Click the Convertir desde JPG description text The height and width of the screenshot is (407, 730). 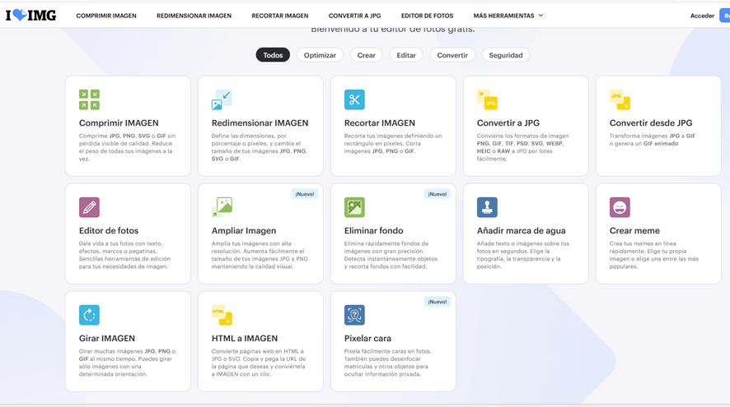coord(653,140)
